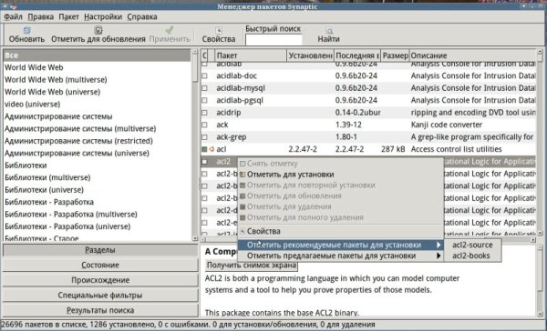547x331 pixels.
Task: Select the World Wide Web section
Action: pyautogui.click(x=97, y=67)
